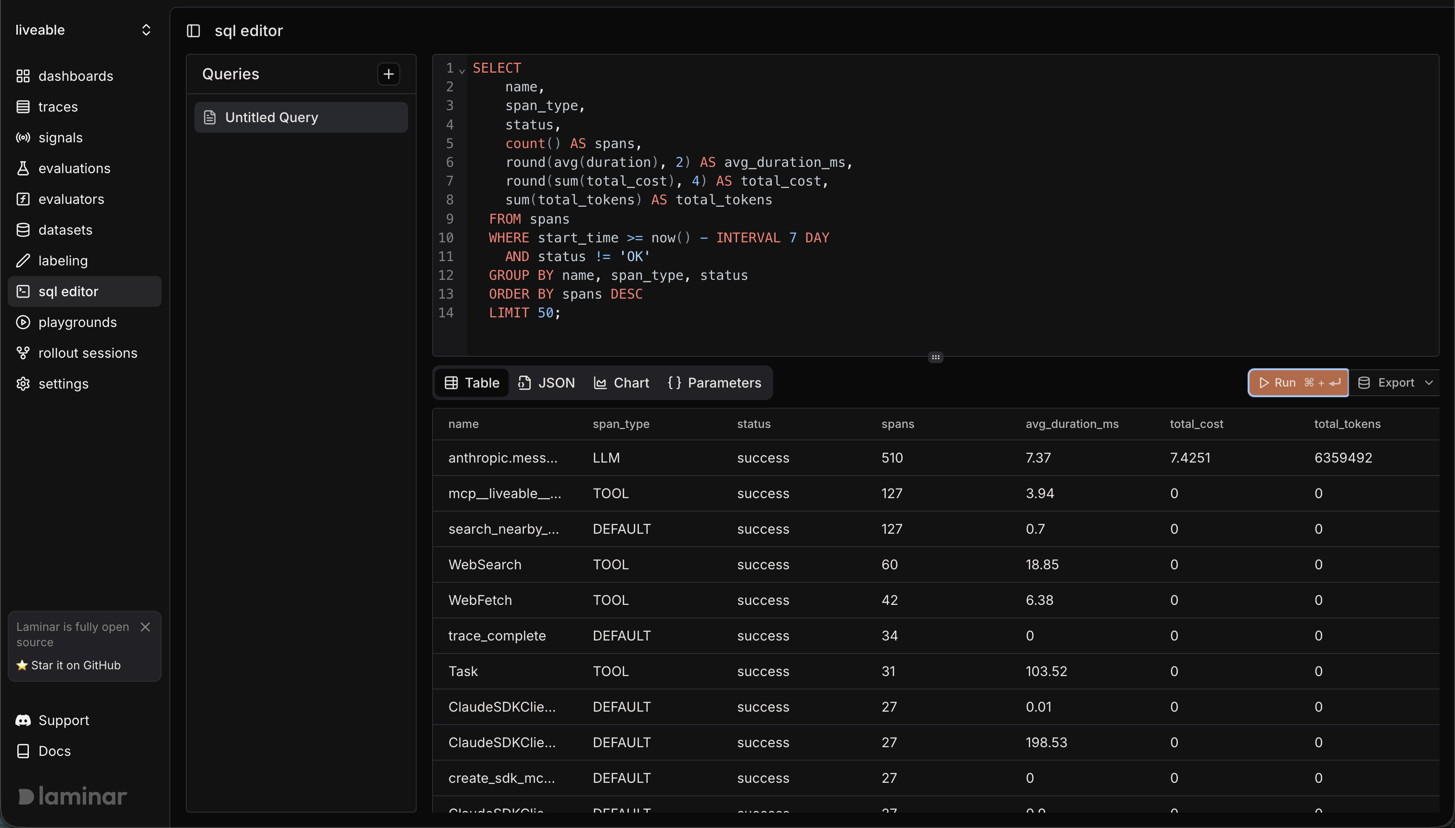Viewport: 1455px width, 828px height.
Task: Open the dashboards panel
Action: (x=75, y=75)
